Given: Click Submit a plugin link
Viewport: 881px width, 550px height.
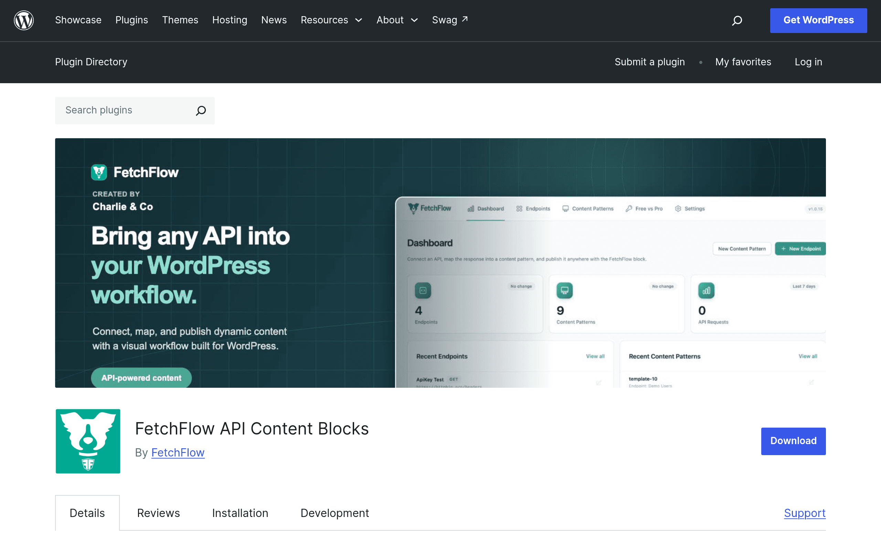Looking at the screenshot, I should point(650,62).
